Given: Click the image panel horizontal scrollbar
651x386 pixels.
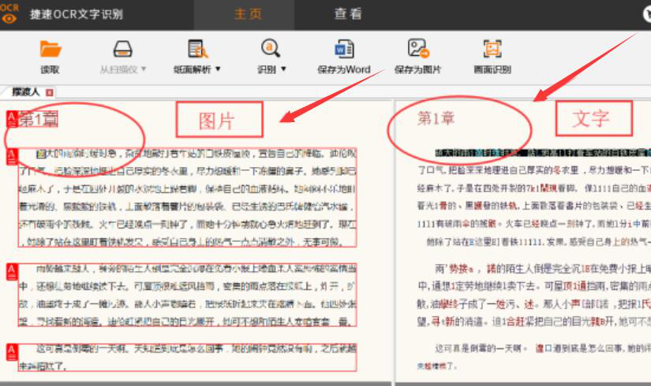Looking at the screenshot, I should (x=196, y=384).
